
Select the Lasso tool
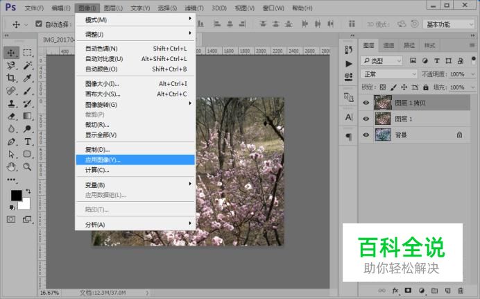(11, 65)
